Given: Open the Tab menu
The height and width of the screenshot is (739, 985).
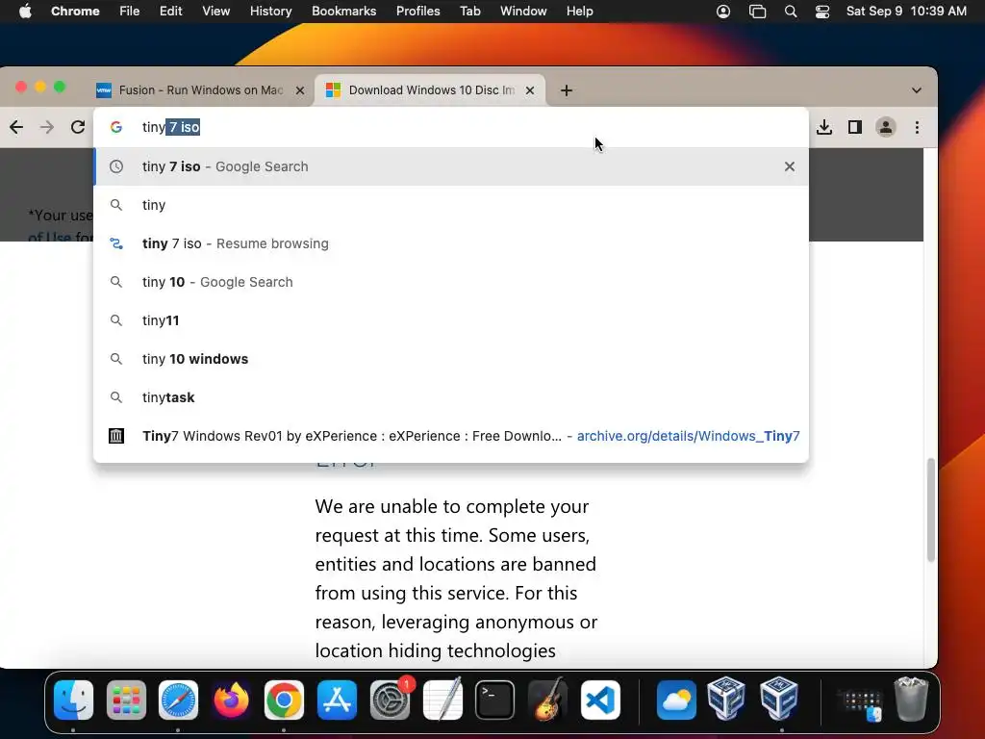Looking at the screenshot, I should pos(469,12).
